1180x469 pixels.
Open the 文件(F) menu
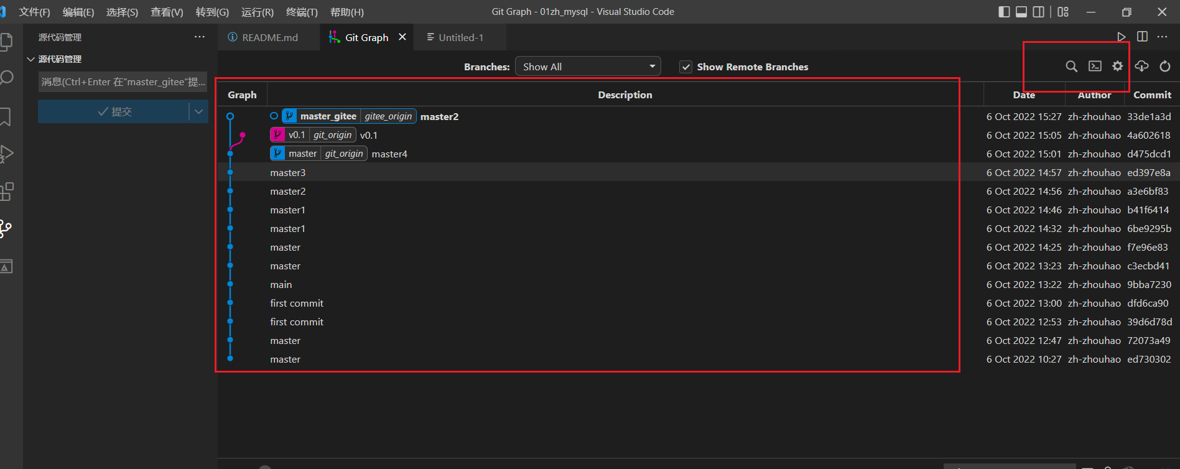coord(34,12)
